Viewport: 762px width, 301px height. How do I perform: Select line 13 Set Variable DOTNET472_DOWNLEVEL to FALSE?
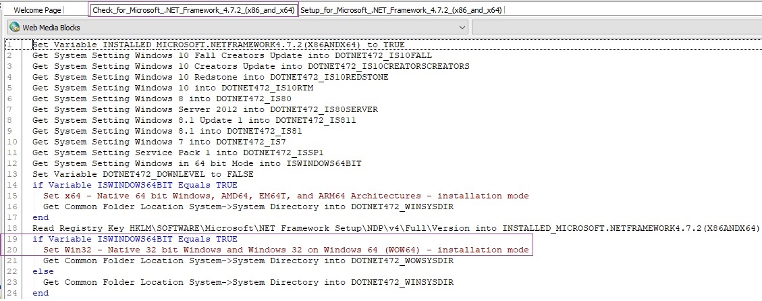point(143,174)
